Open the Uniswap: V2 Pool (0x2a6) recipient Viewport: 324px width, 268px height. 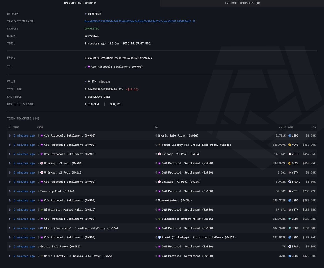point(181,182)
